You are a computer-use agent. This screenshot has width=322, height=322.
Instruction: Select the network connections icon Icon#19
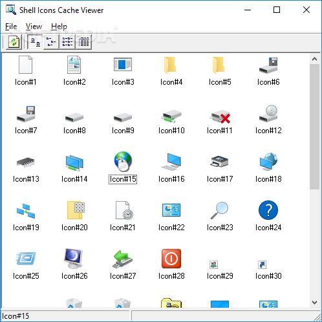pos(26,211)
